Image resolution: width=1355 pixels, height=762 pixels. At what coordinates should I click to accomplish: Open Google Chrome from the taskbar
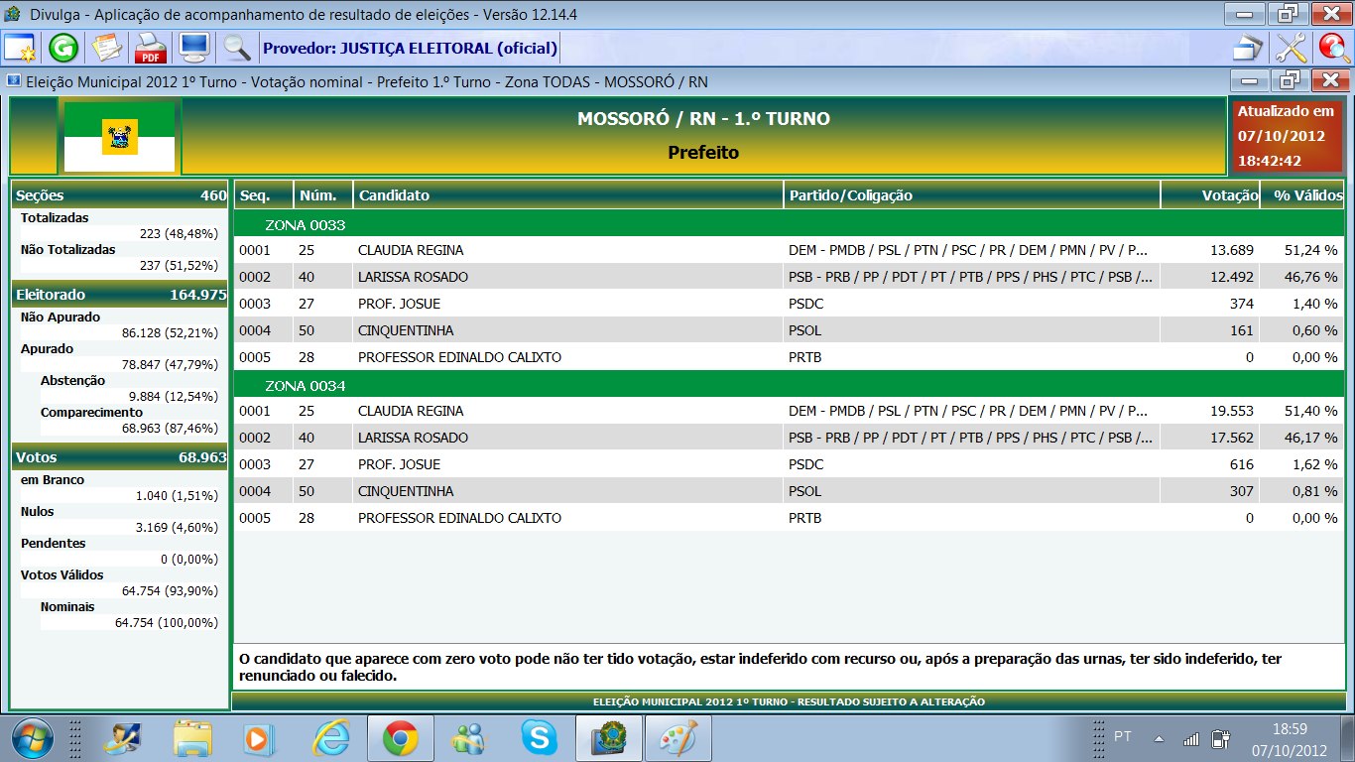(x=401, y=738)
